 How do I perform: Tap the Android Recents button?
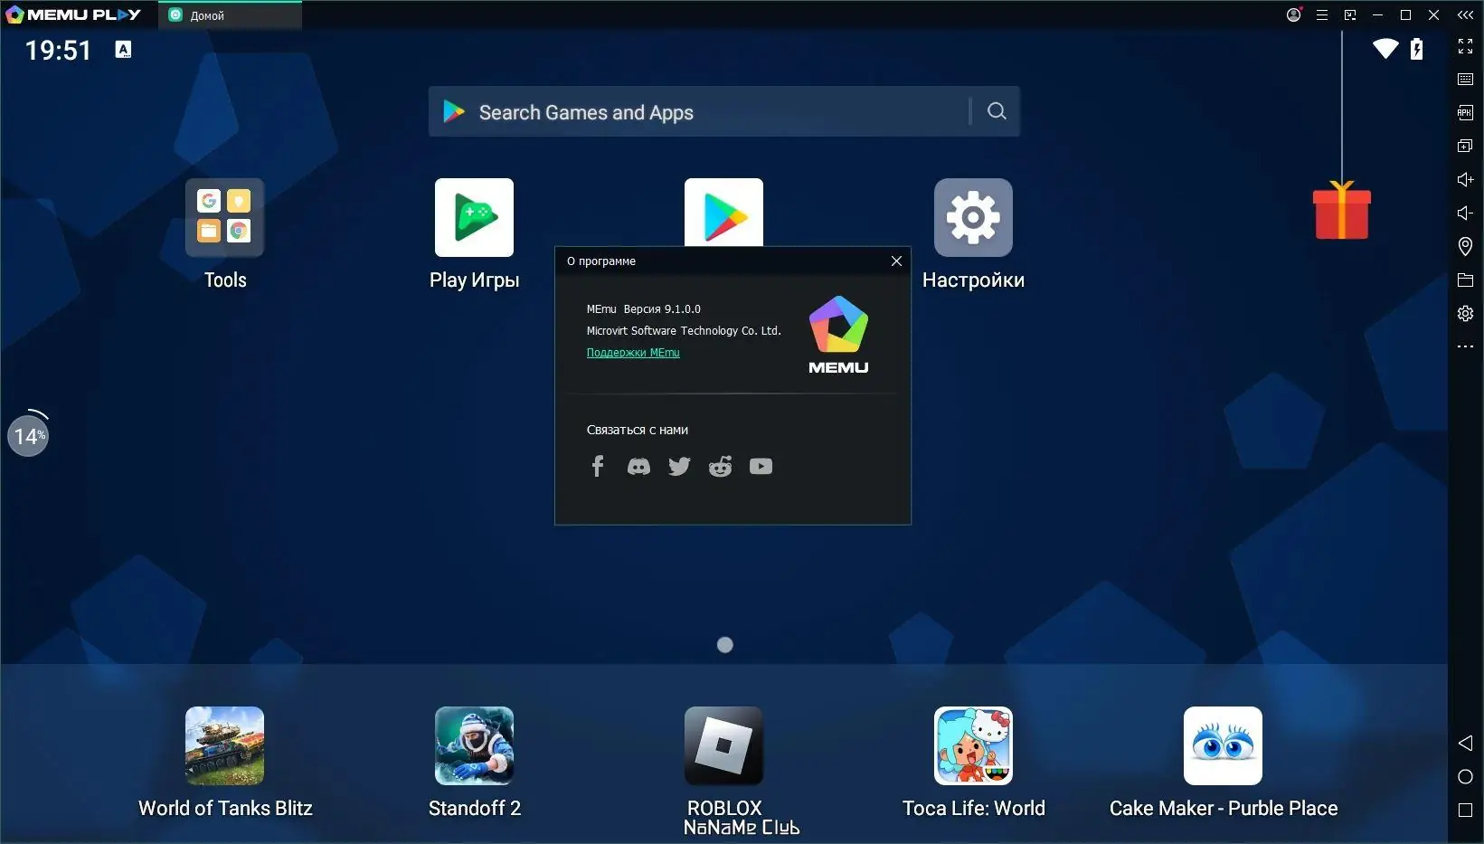coord(1466,811)
